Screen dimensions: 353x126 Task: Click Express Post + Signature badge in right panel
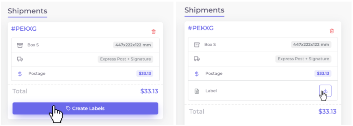[303, 59]
